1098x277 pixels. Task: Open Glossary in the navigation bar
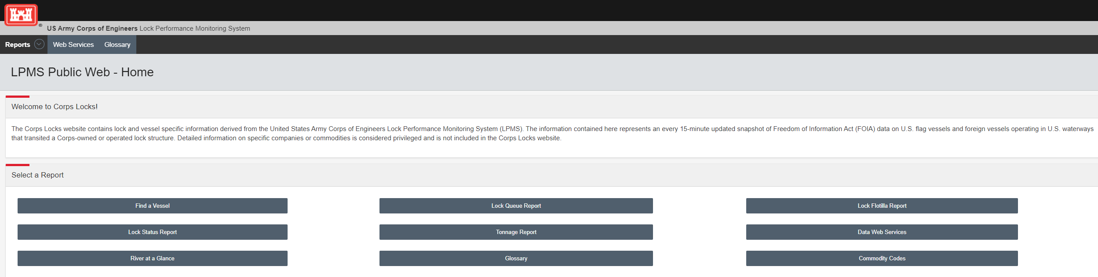[x=117, y=45]
